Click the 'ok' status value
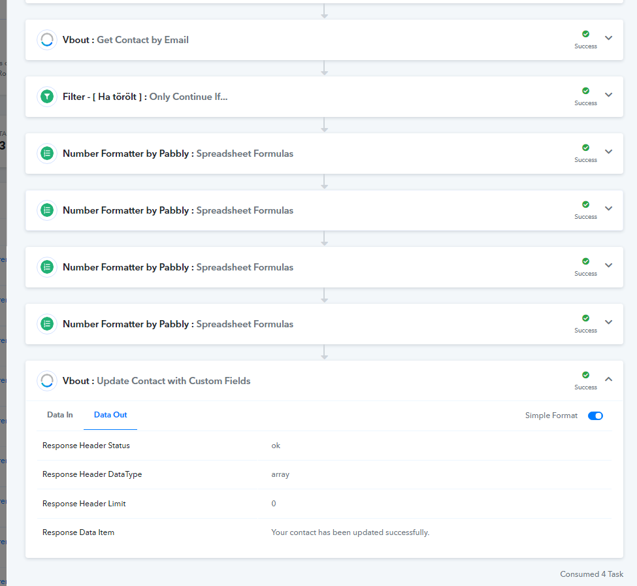Screen dimensions: 637x586 pyautogui.click(x=276, y=446)
